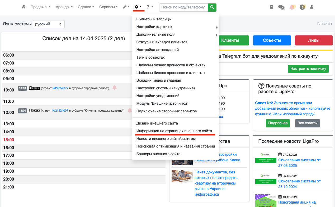Open the question mark help menu
This screenshot has height=207, width=335.
[x=150, y=7]
